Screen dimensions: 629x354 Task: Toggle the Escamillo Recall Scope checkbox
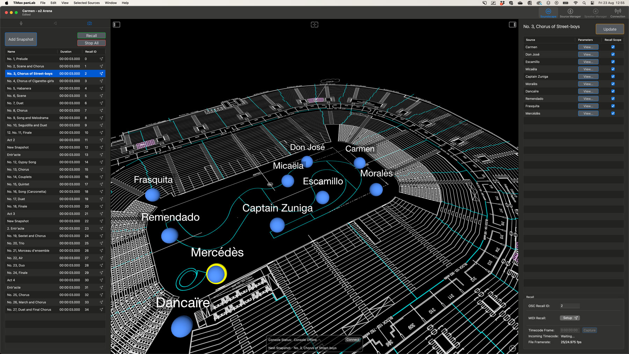[x=613, y=62]
